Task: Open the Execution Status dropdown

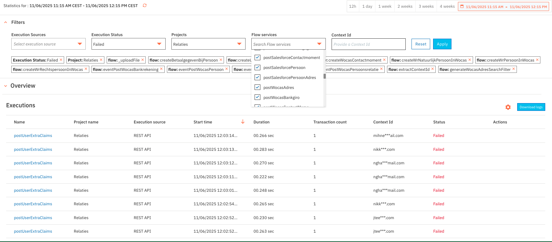Action: coord(128,44)
